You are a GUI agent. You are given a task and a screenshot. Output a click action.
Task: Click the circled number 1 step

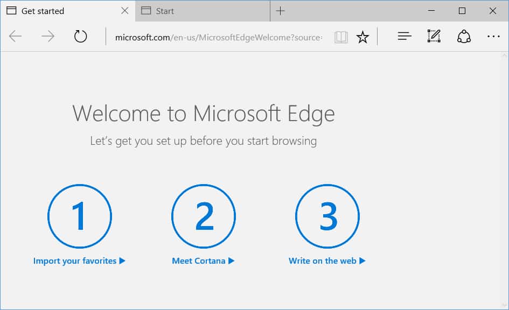[80, 216]
